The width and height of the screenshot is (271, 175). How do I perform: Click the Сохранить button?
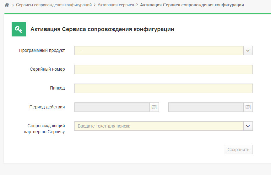click(x=238, y=150)
